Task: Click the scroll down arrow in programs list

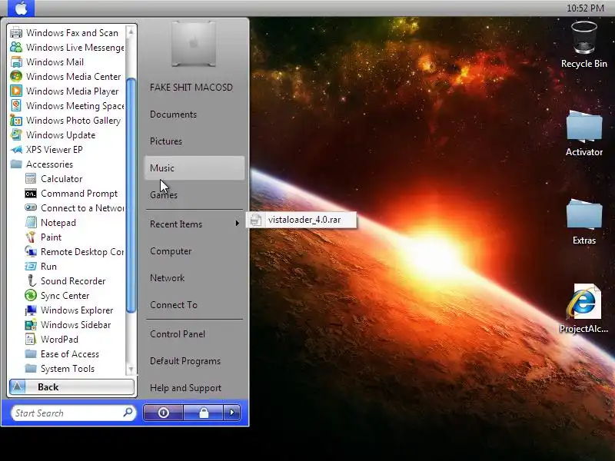Action: coord(131,370)
